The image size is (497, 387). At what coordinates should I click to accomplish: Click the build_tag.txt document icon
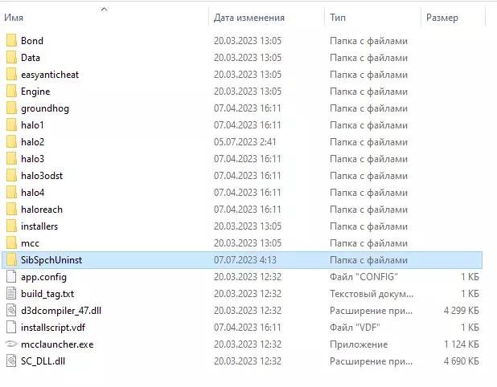tap(11, 293)
